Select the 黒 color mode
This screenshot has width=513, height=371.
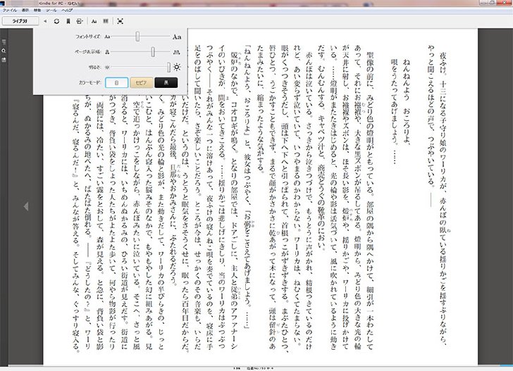pos(166,82)
